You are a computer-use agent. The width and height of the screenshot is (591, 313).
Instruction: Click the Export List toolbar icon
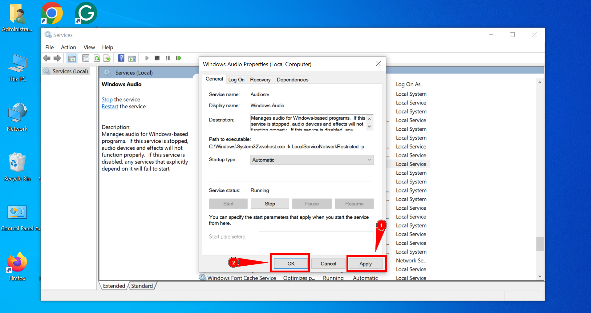tap(107, 58)
